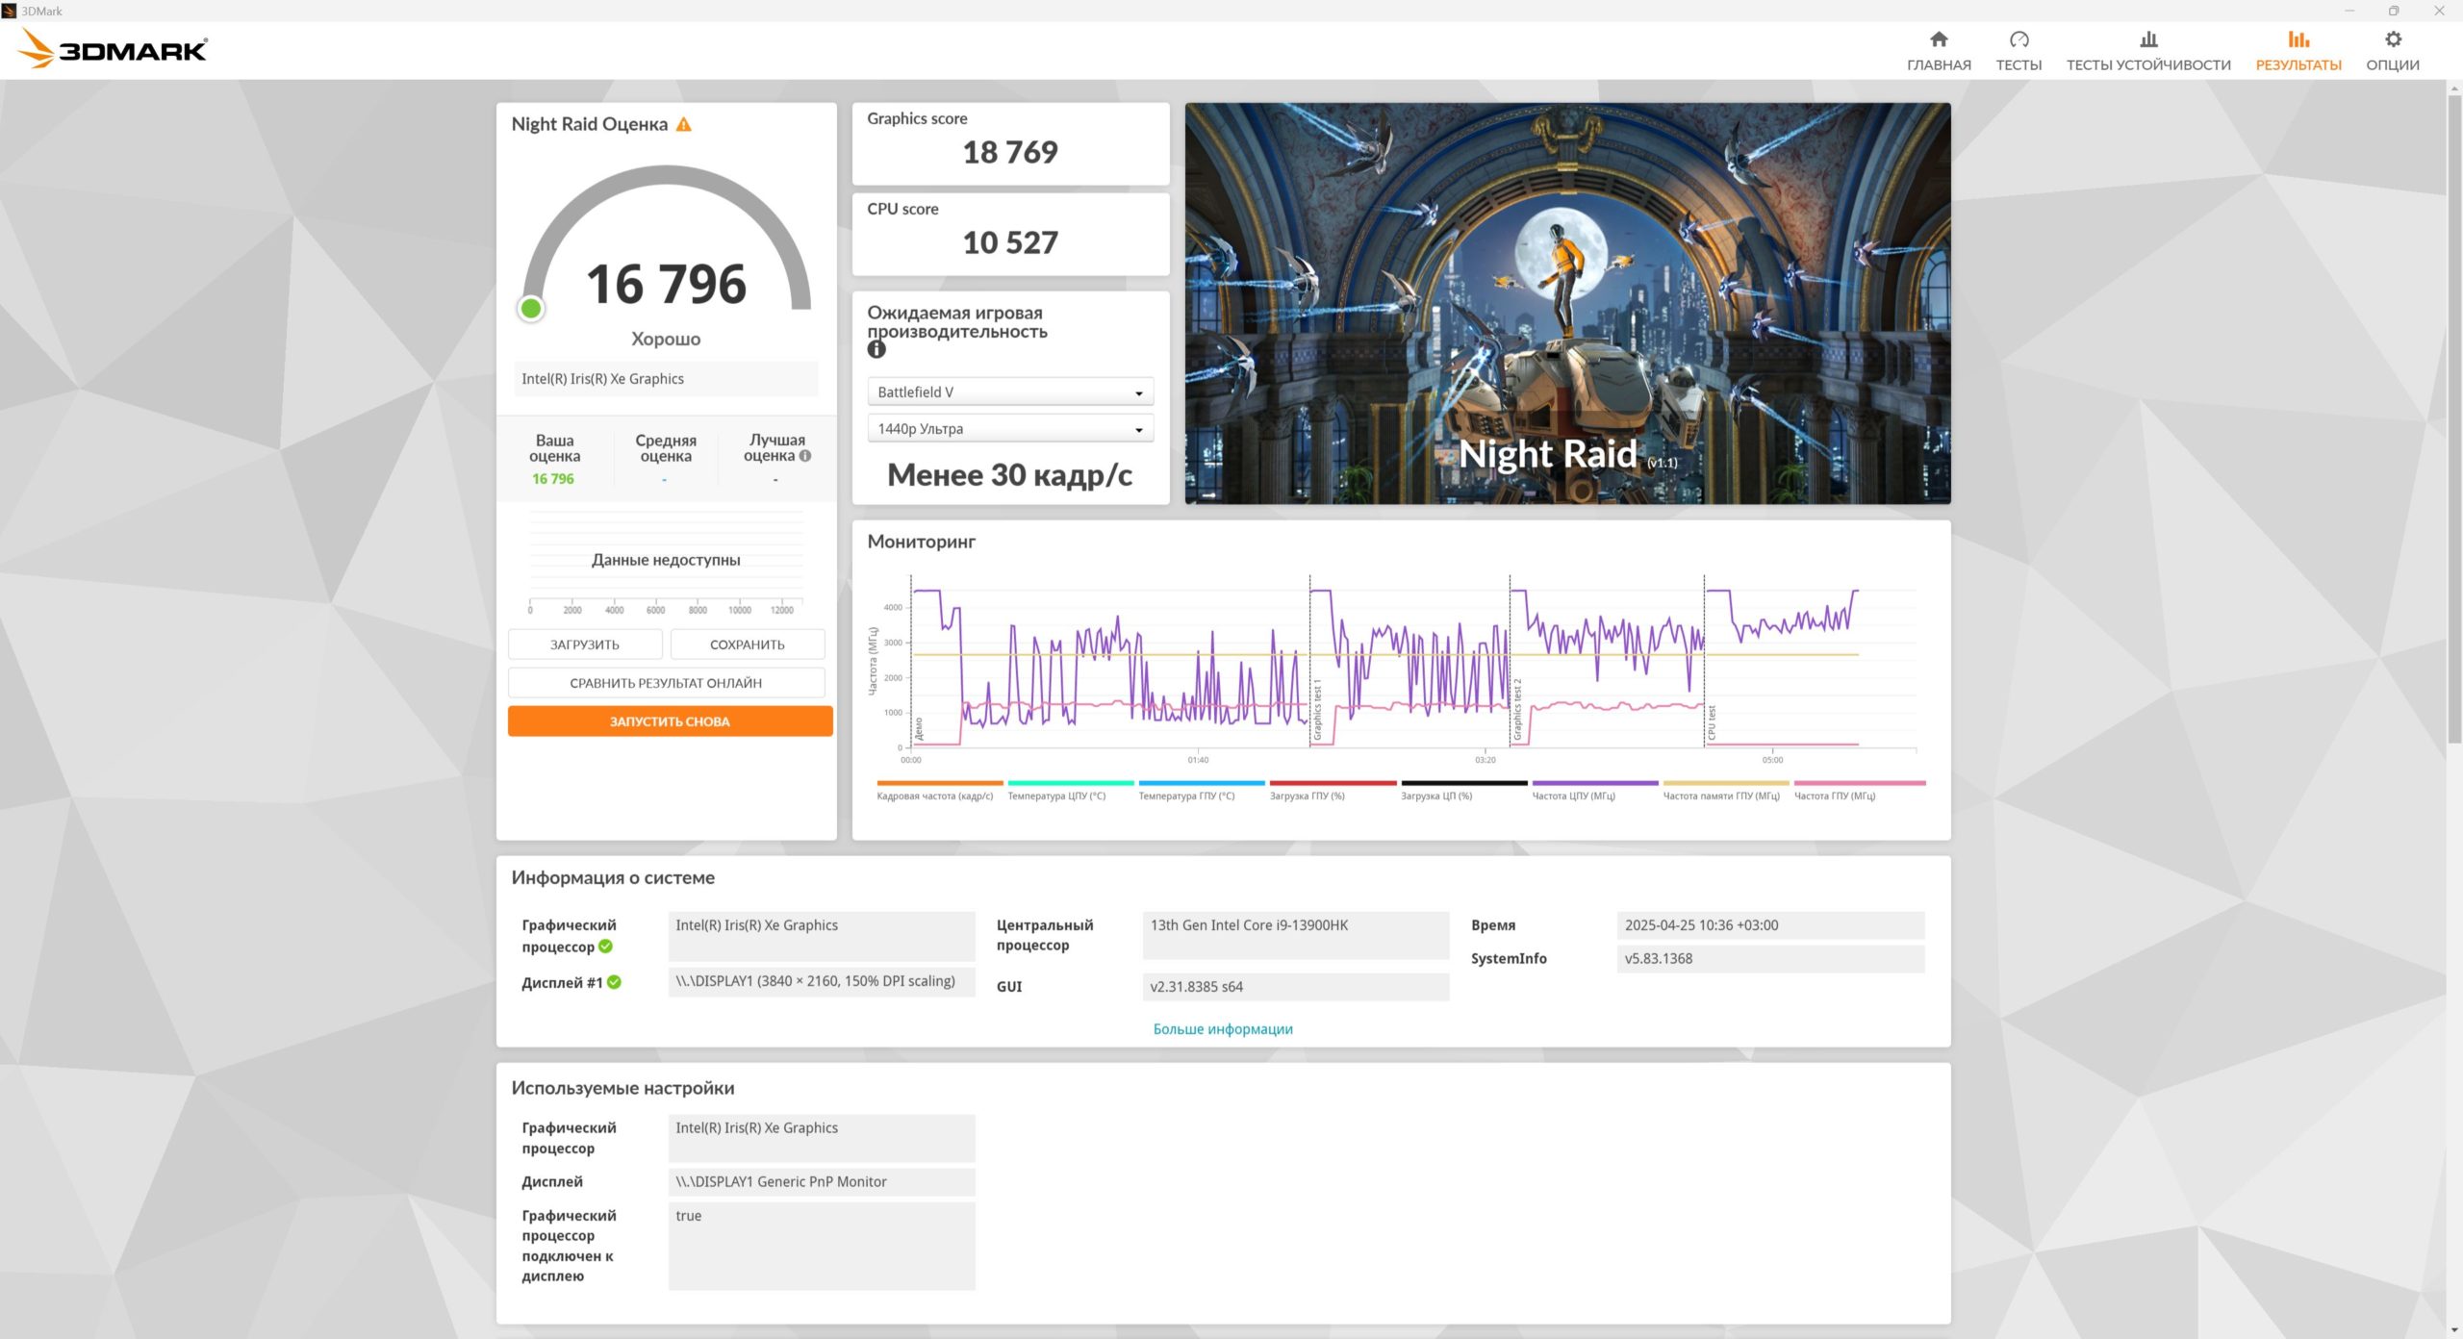2463x1339 pixels.
Task: Click the \\.\DISPLAY1 Generic PnP Monitor field
Action: click(822, 1182)
